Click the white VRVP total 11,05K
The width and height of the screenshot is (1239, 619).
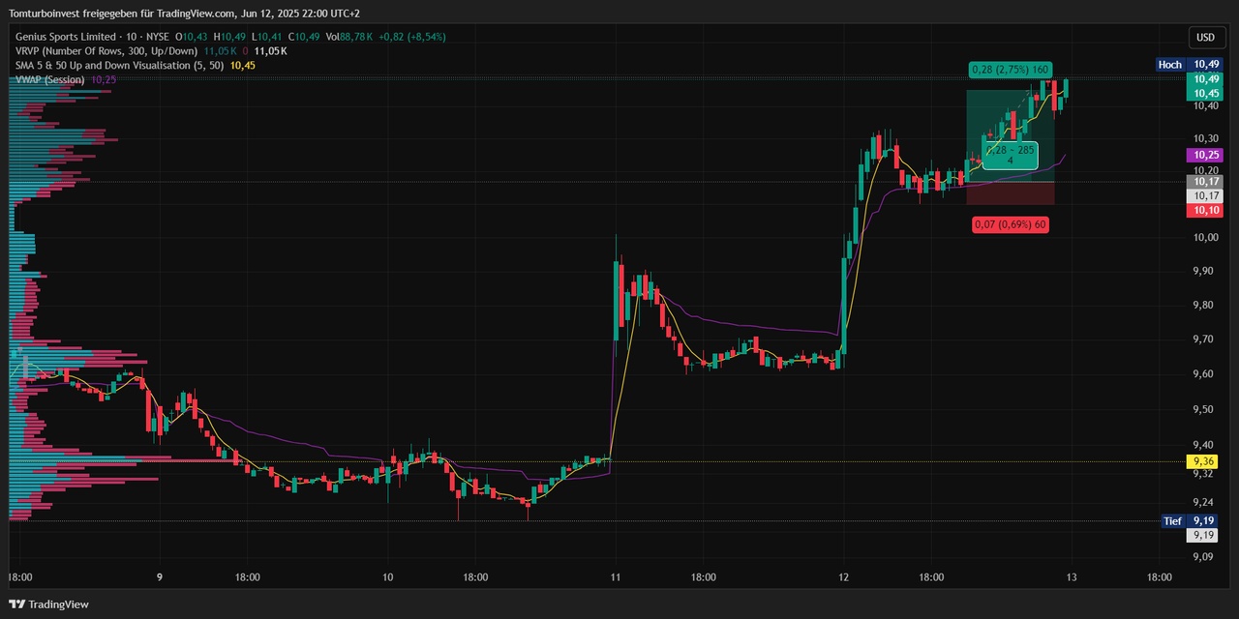pyautogui.click(x=270, y=50)
